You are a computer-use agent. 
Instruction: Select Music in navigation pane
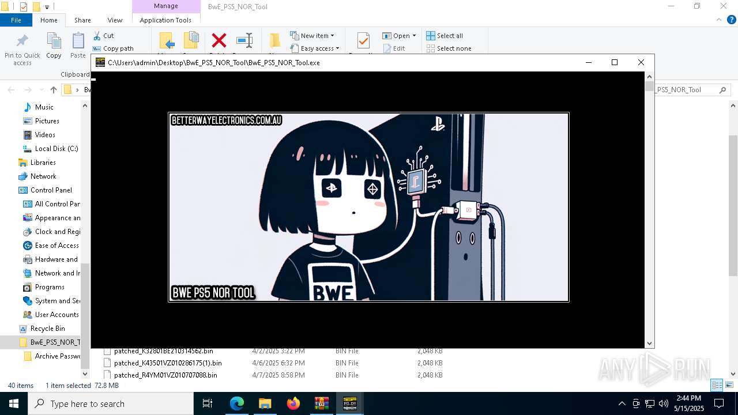[x=44, y=107]
